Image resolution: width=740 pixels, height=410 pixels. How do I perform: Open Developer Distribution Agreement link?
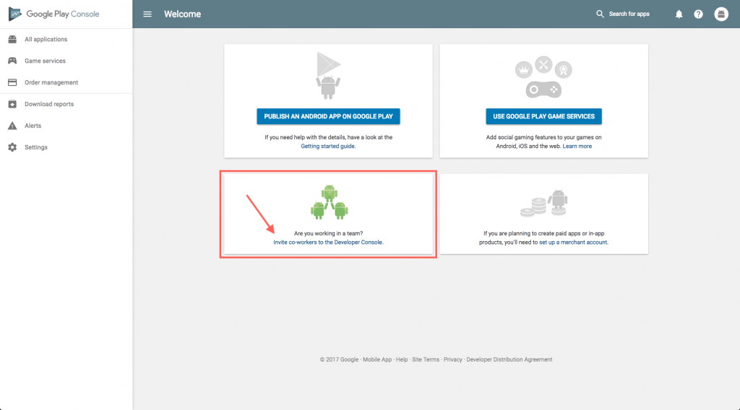509,359
